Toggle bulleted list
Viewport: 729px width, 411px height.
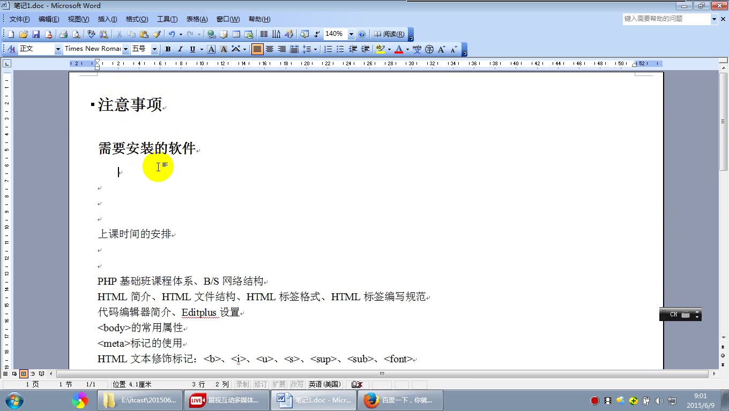tap(340, 49)
